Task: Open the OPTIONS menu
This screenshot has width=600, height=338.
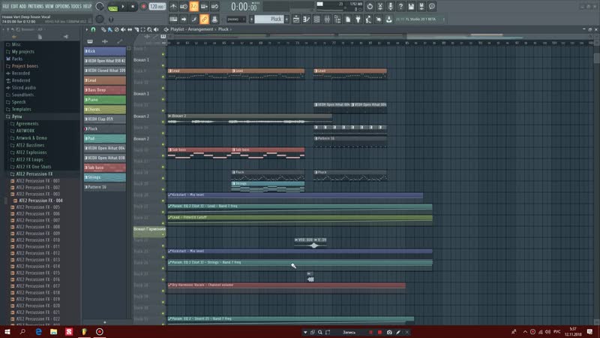Action: click(62, 6)
